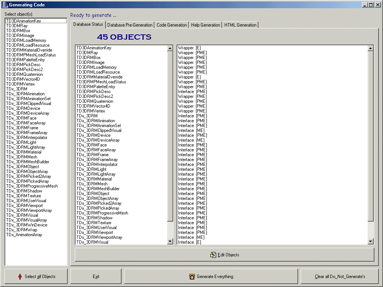This screenshot has height=287, width=383.
Task: Click TDx_3DRMTexture in the Database Status list
Action: 94,223
